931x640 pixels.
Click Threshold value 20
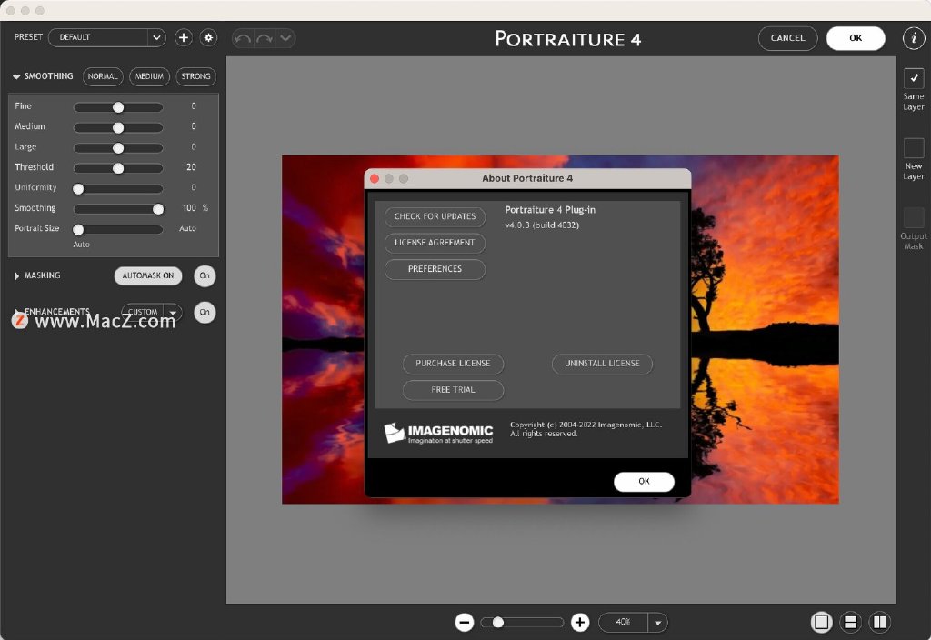pos(191,167)
